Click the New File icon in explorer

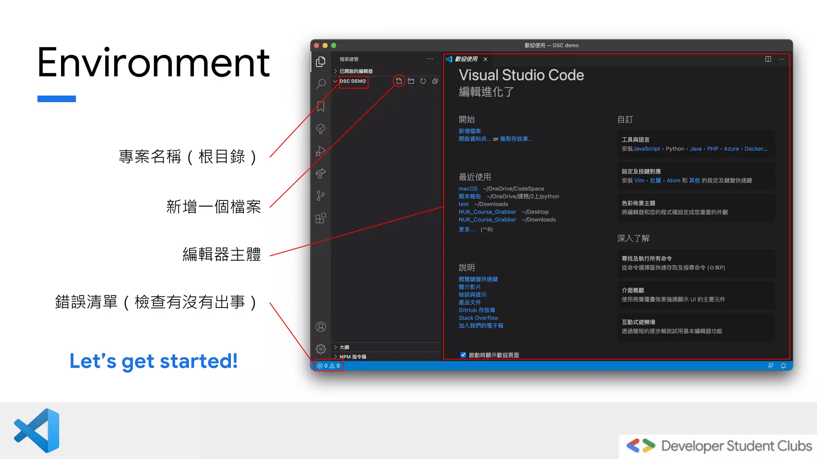click(x=399, y=81)
